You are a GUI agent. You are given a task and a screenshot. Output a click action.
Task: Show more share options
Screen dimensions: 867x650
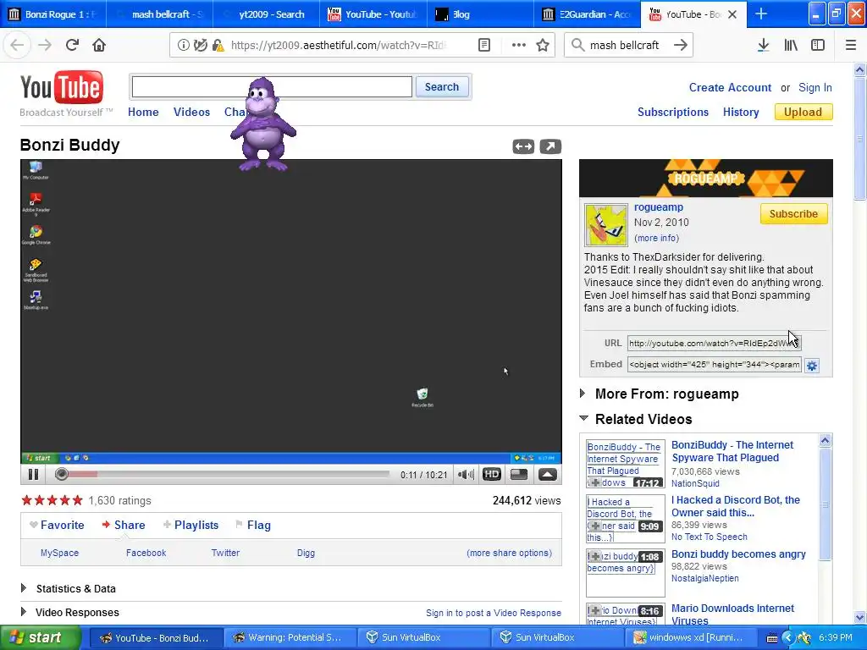pyautogui.click(x=509, y=553)
